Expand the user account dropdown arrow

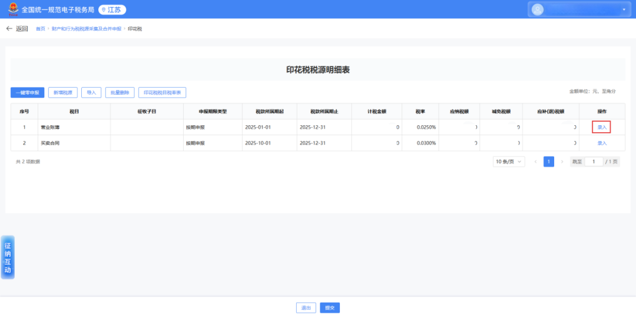click(624, 10)
